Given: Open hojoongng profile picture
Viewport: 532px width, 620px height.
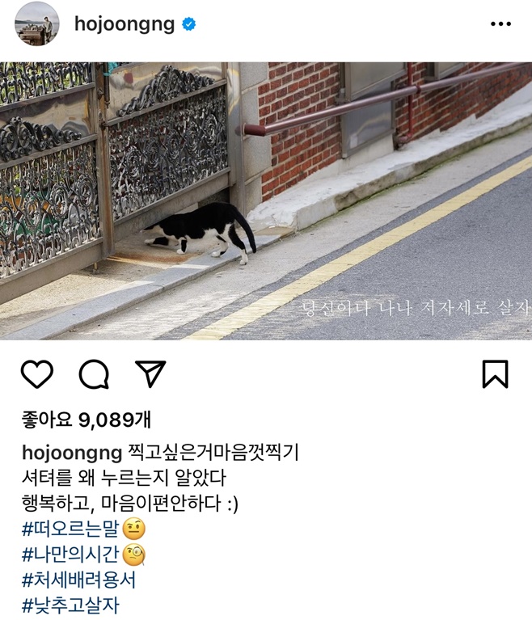Looking at the screenshot, I should 36,24.
